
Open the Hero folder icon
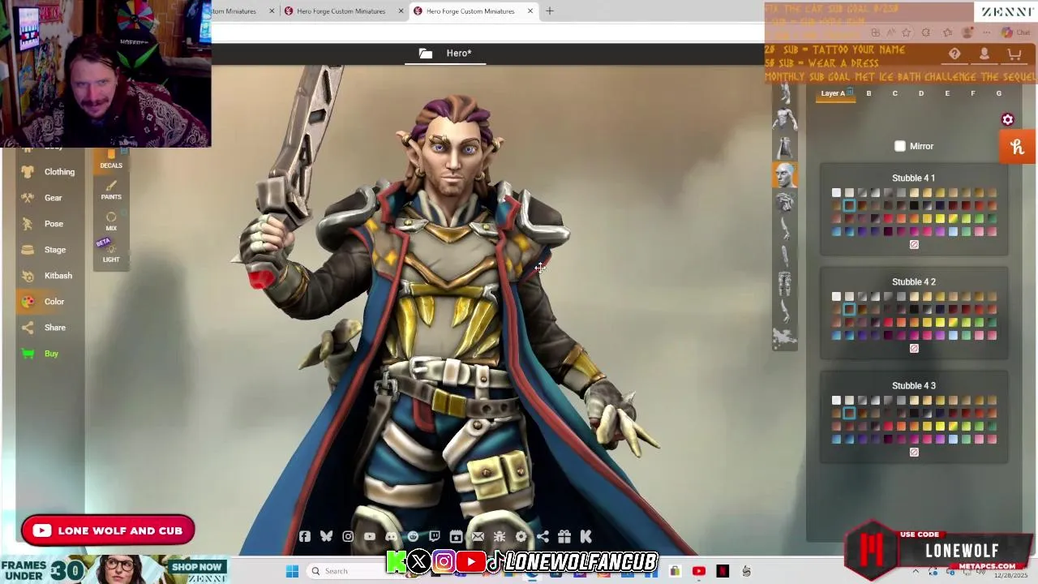pos(425,54)
